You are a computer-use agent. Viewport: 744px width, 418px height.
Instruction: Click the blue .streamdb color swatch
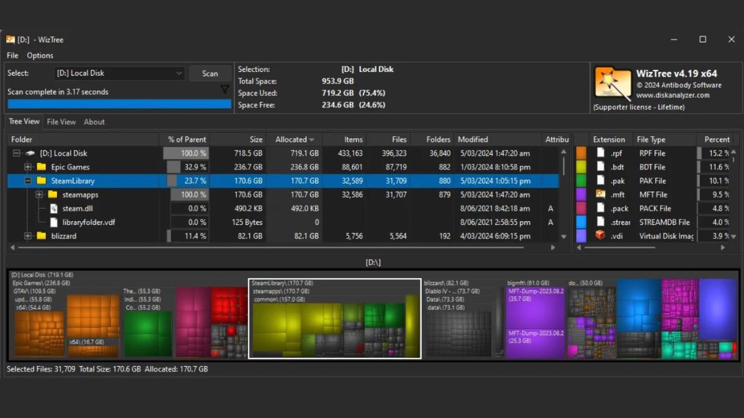click(x=581, y=222)
